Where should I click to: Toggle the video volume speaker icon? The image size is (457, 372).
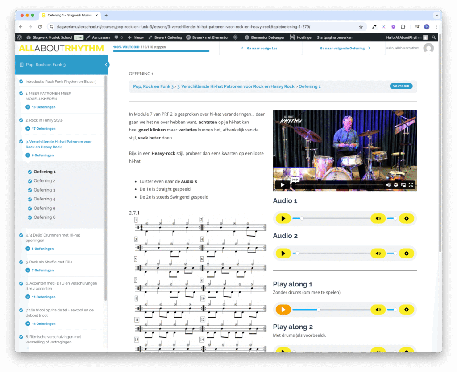tap(388, 185)
